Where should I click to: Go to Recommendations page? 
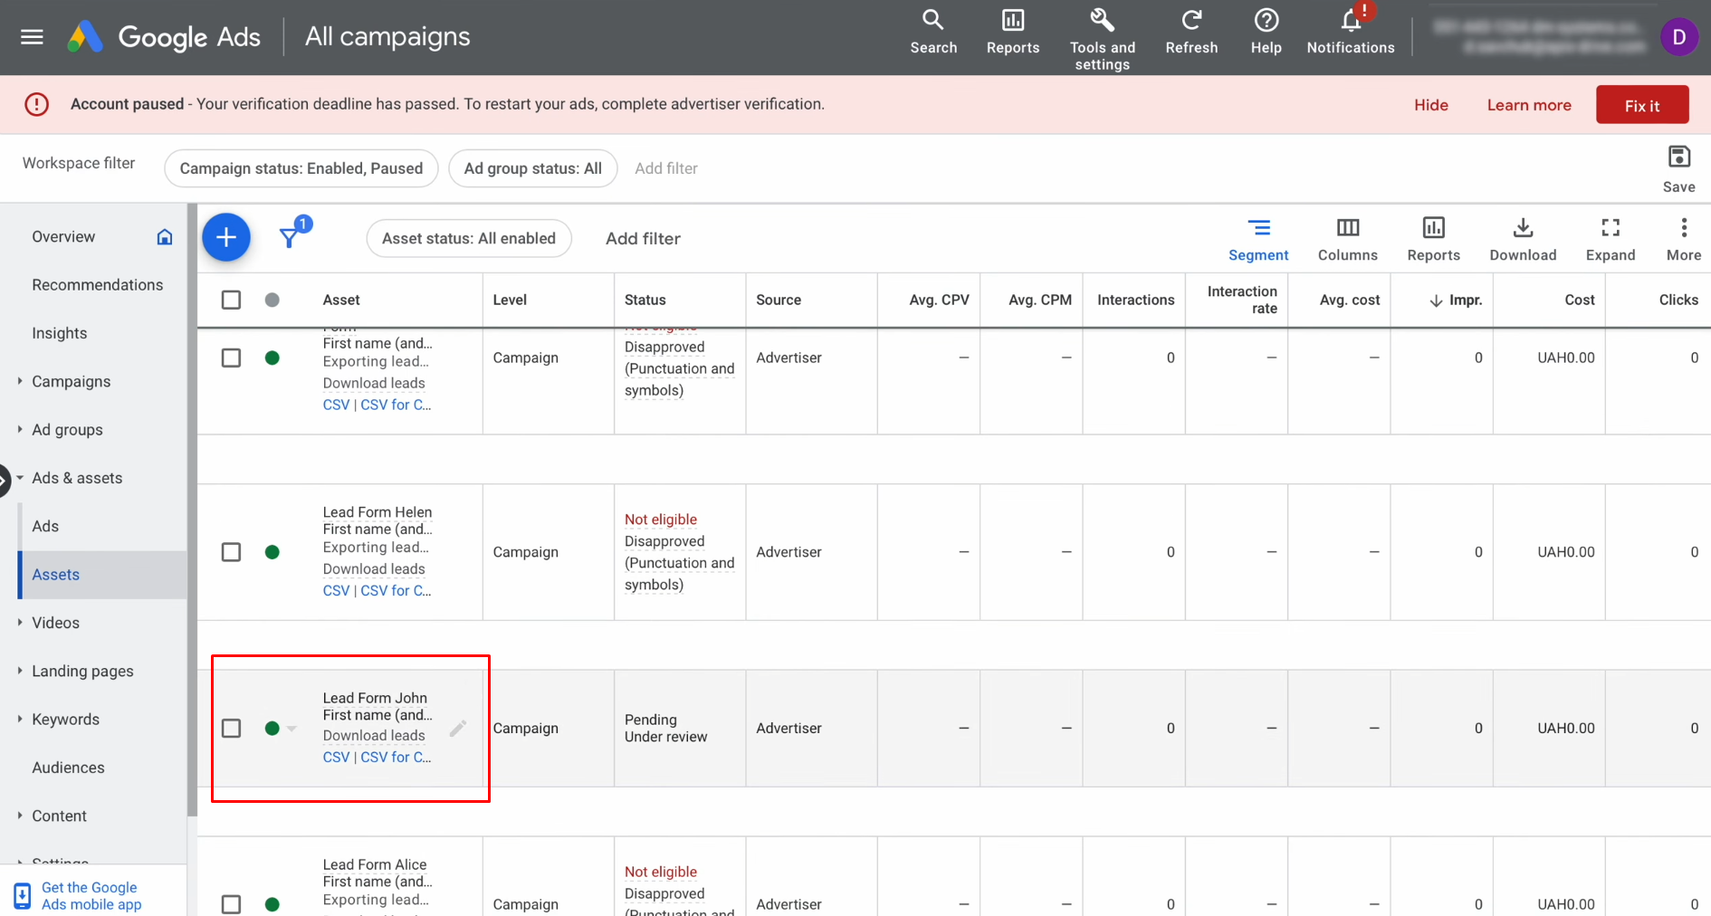click(97, 285)
